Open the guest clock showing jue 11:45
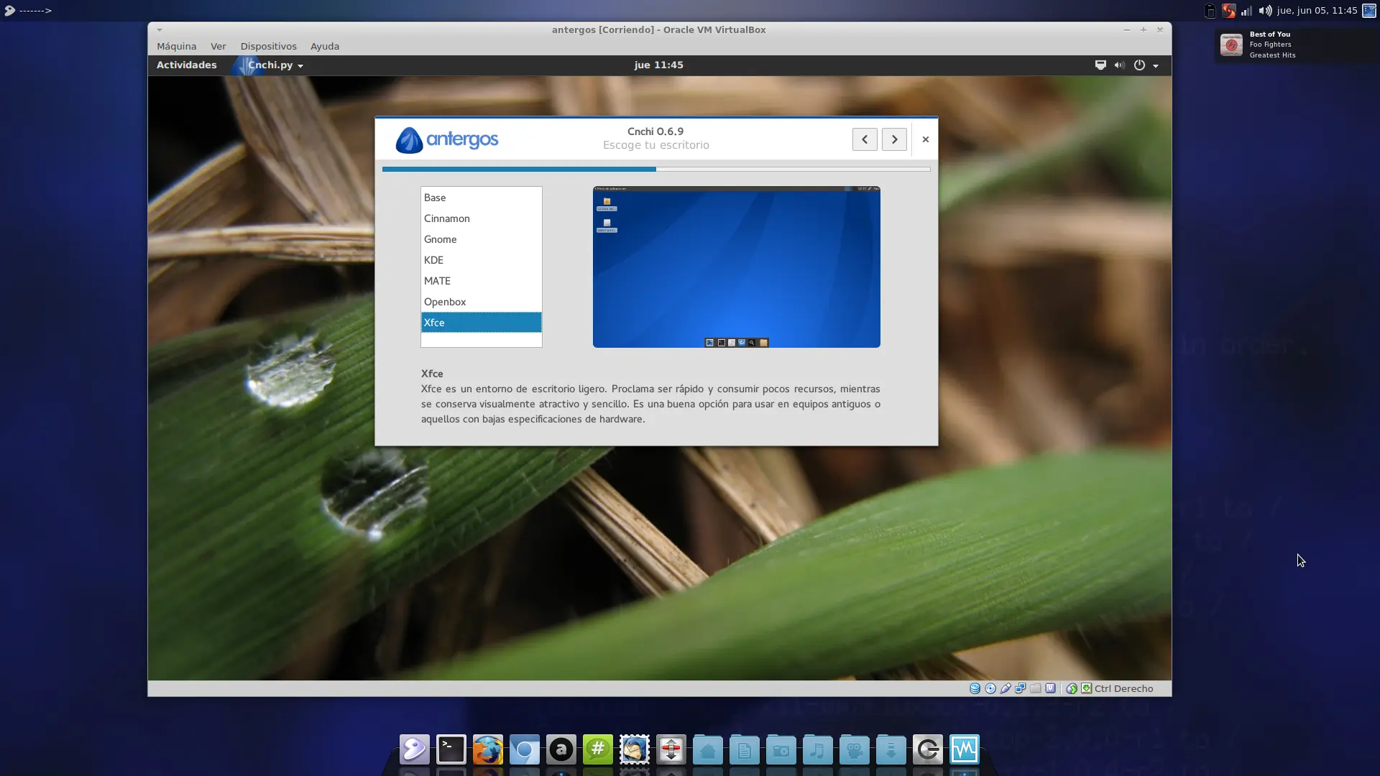The width and height of the screenshot is (1380, 776). [x=658, y=65]
